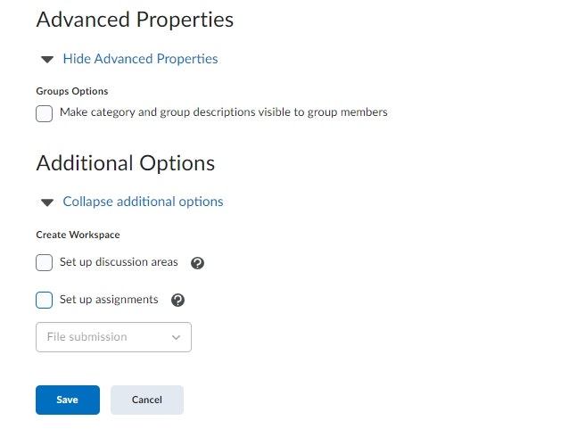The height and width of the screenshot is (429, 577).
Task: Check the Set up discussion areas box
Action: tap(45, 263)
